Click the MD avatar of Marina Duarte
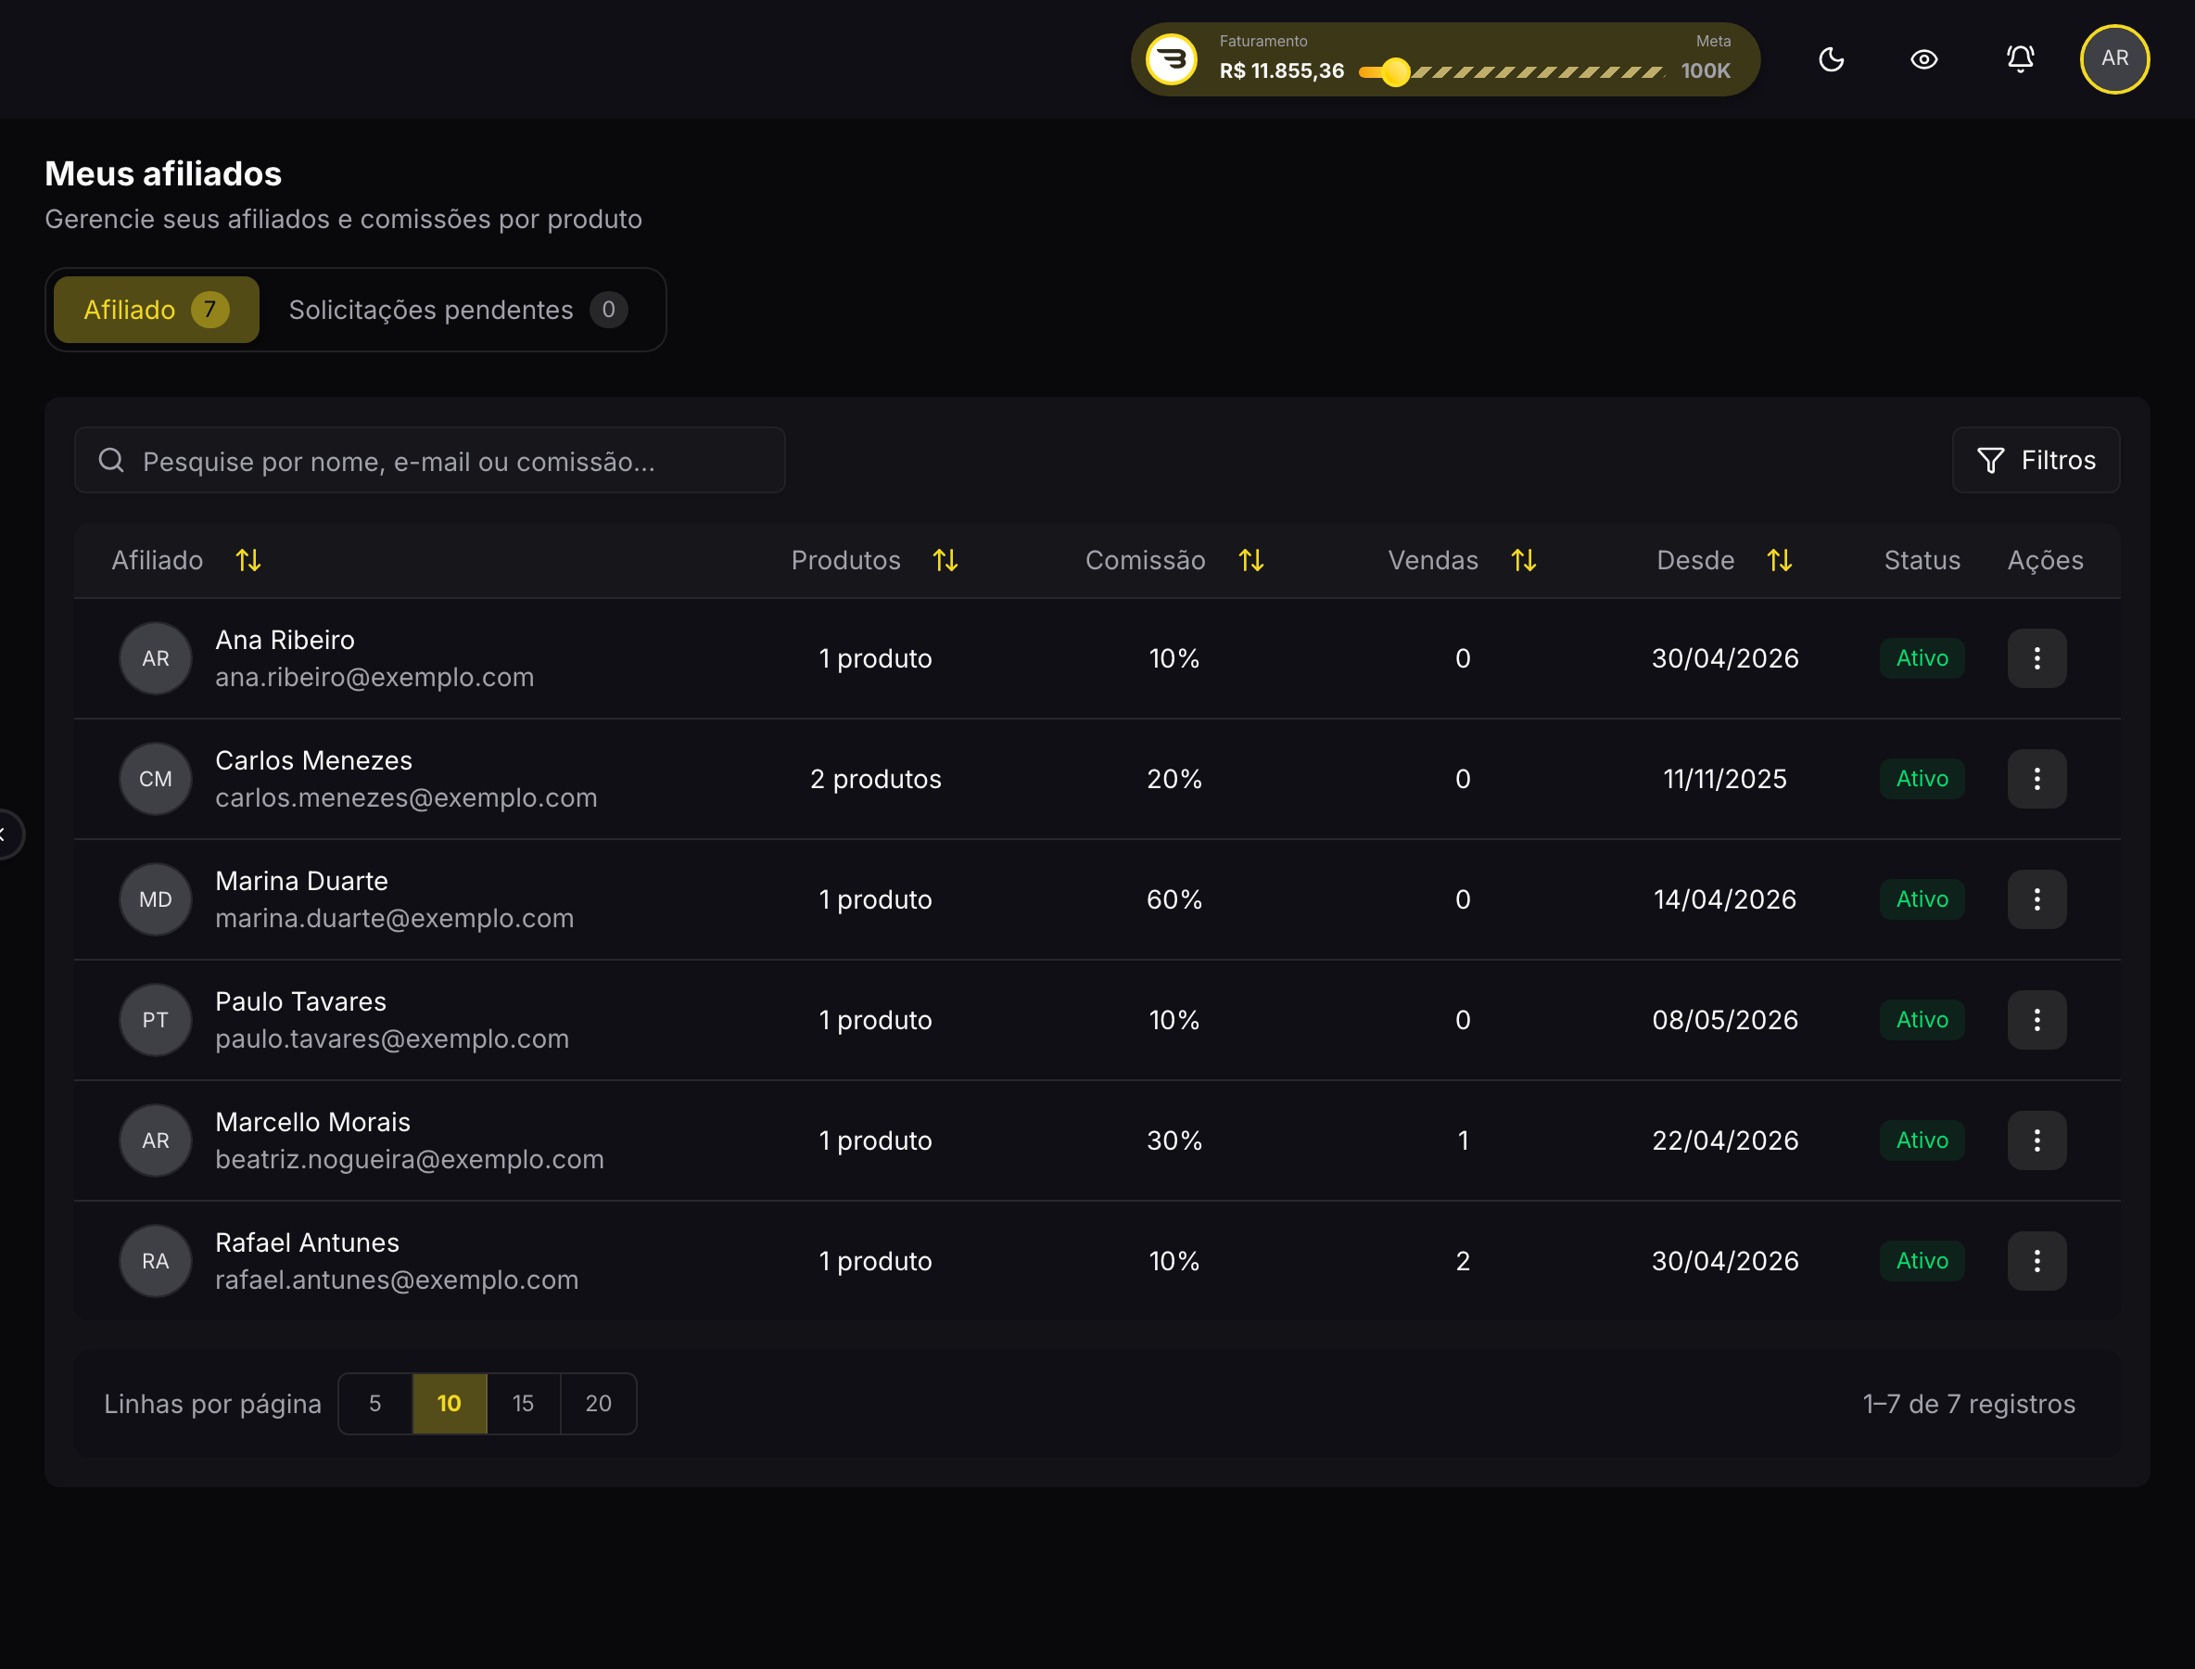 pyautogui.click(x=156, y=900)
